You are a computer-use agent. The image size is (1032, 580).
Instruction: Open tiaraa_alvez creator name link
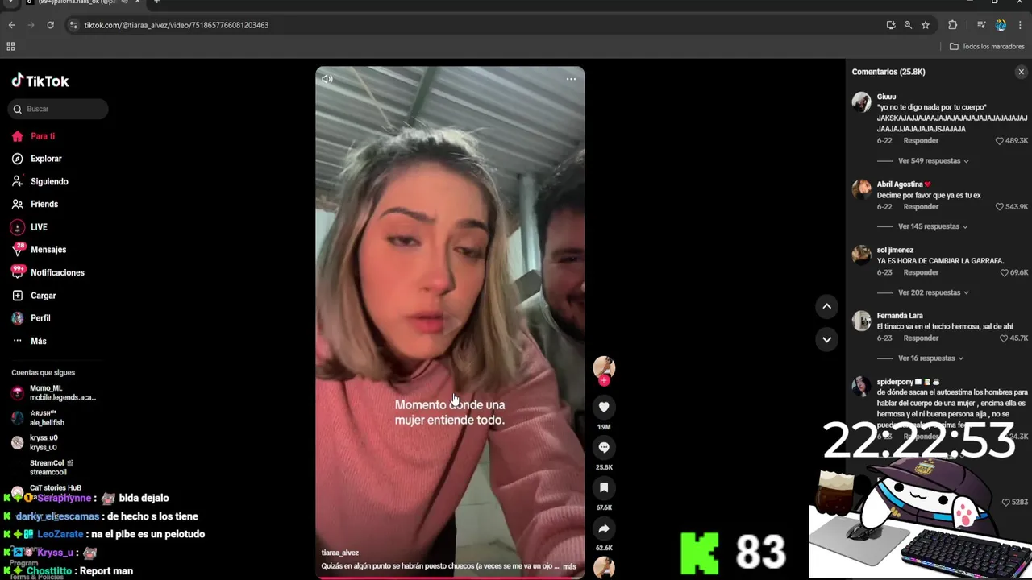point(339,553)
